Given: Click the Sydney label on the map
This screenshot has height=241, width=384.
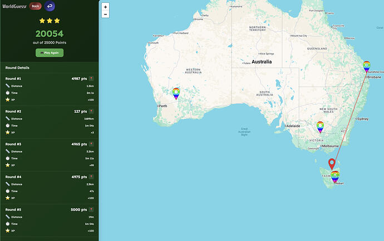Looking at the screenshot, I should [x=363, y=119].
